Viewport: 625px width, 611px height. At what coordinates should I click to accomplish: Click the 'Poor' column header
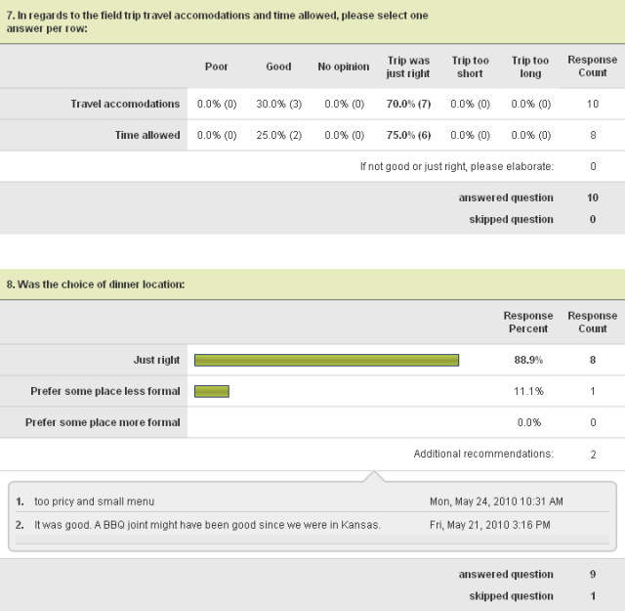[x=217, y=66]
